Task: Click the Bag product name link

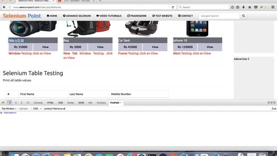Action: (66, 40)
